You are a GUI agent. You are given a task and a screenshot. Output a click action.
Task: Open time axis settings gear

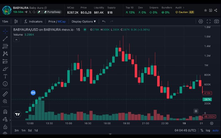(x=212, y=123)
